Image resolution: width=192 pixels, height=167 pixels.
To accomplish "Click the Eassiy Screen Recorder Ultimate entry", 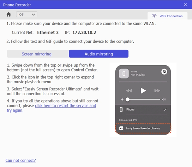I will click(x=143, y=128).
